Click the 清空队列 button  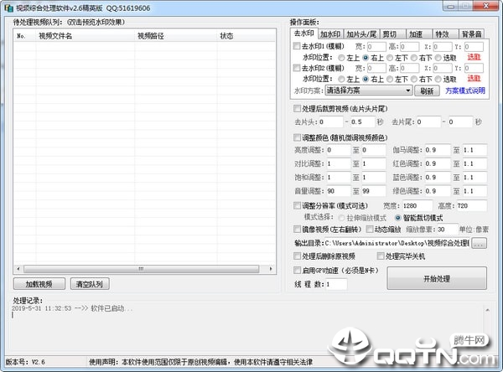pyautogui.click(x=90, y=284)
